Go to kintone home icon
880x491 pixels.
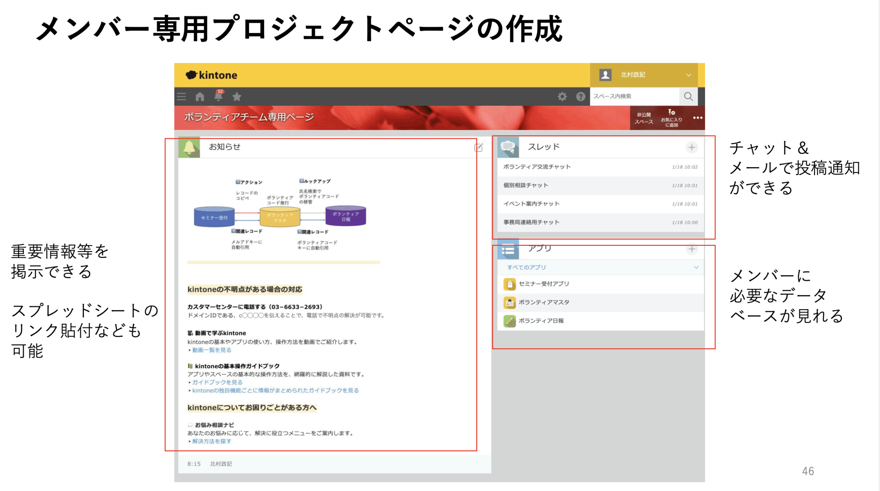pyautogui.click(x=200, y=97)
